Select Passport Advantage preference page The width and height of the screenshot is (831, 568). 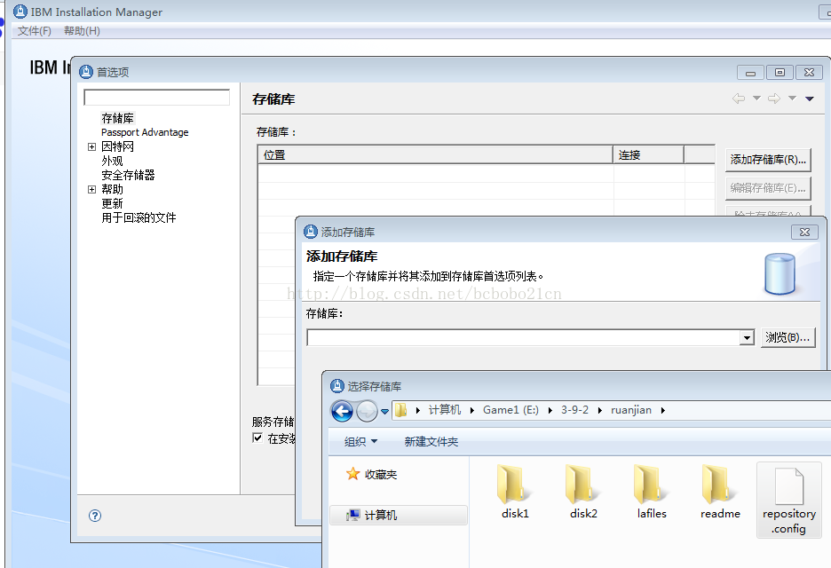(145, 132)
